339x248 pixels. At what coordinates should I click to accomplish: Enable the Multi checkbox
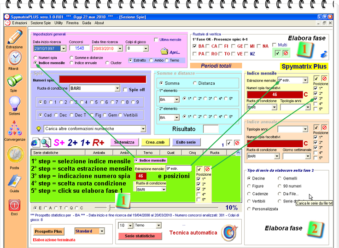pos(275,45)
